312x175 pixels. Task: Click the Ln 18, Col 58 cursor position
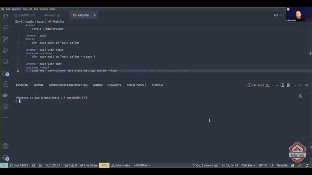click(x=230, y=165)
